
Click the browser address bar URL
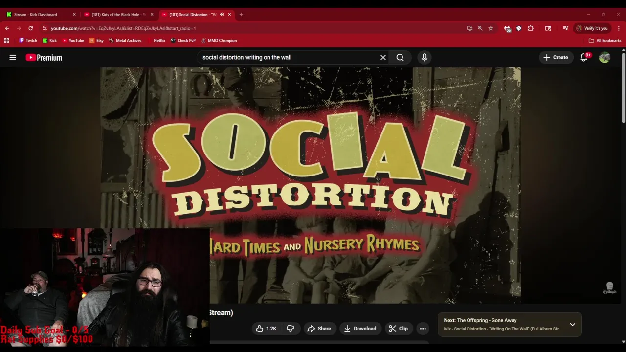[123, 28]
